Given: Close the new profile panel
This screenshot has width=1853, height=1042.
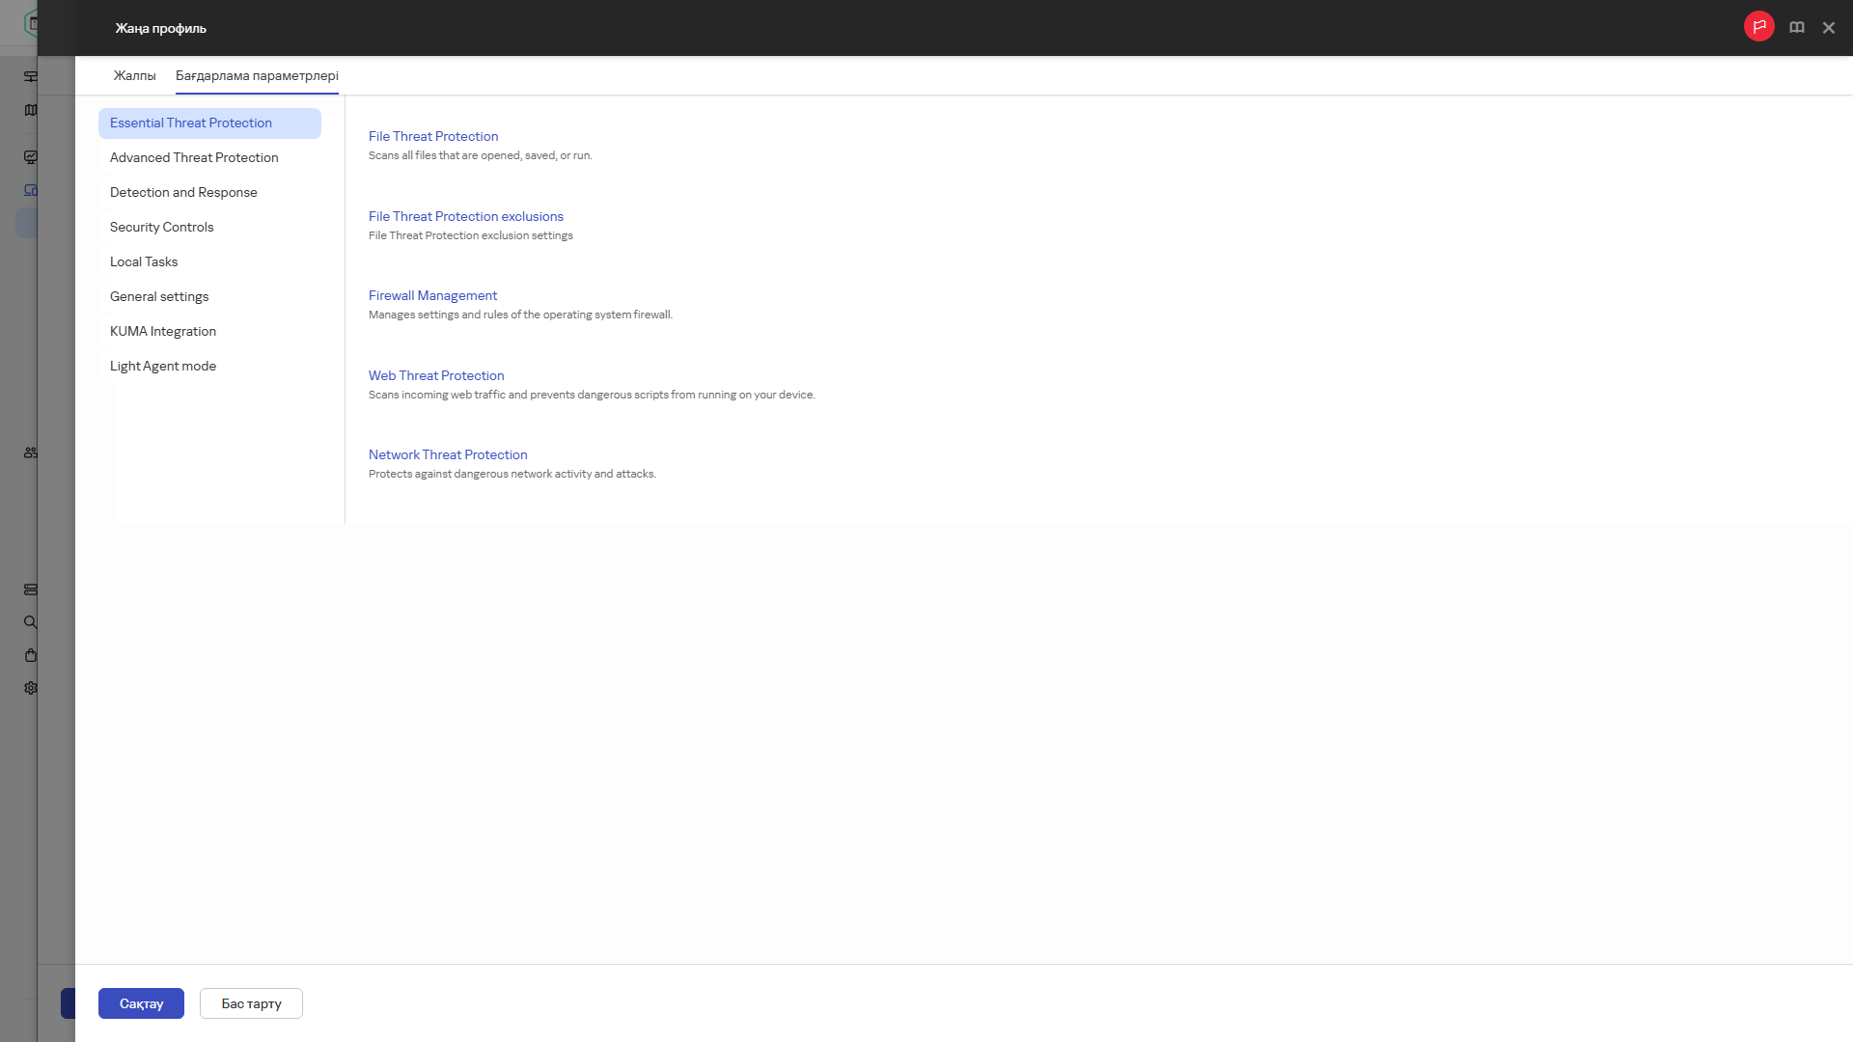Looking at the screenshot, I should click(1828, 28).
